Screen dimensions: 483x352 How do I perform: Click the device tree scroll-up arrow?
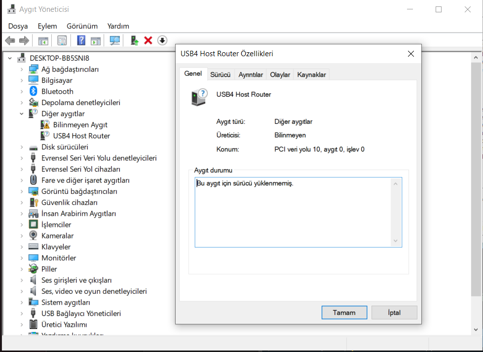click(476, 58)
